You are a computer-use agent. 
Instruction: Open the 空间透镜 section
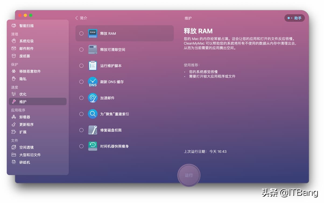(38, 147)
